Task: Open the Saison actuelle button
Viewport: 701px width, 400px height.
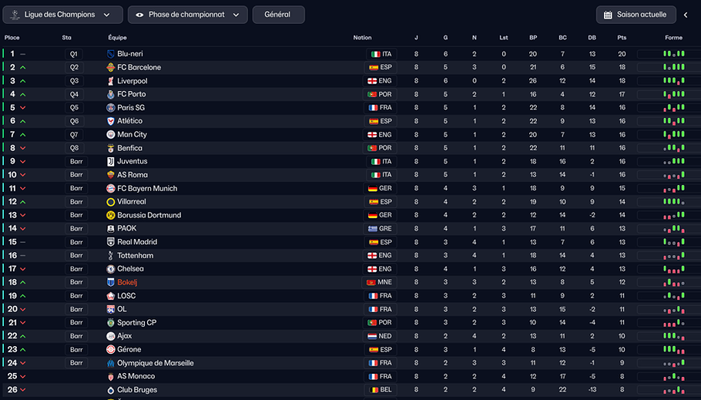Action: (x=636, y=15)
